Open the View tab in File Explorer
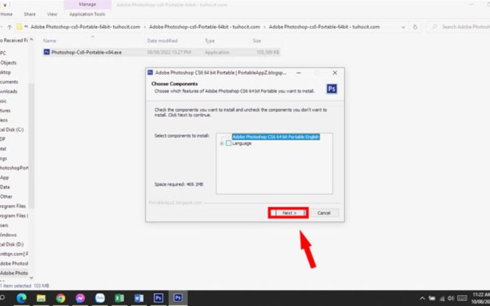 click(52, 14)
